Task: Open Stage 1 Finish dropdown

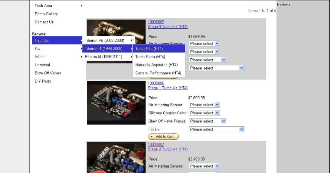Action: point(216,129)
